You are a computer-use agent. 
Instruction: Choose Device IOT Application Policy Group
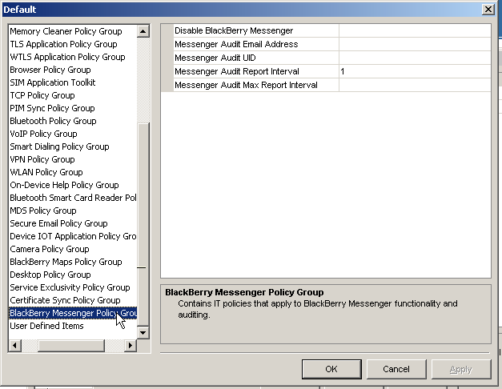pos(73,236)
